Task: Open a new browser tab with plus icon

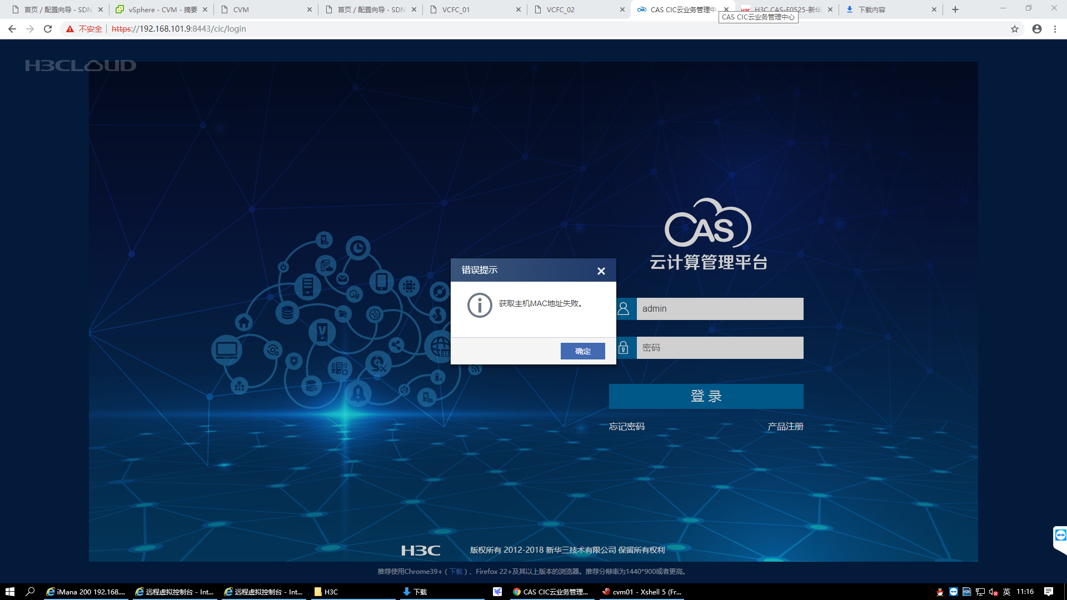Action: 955,9
